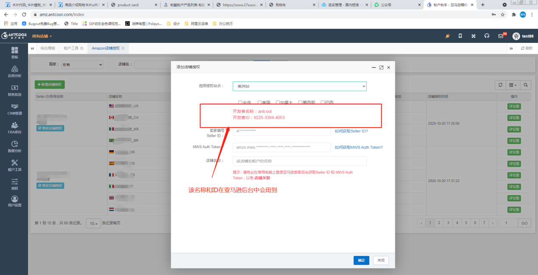Click the browser address bar URL
Viewport: 538px width, 275px height.
(x=62, y=14)
